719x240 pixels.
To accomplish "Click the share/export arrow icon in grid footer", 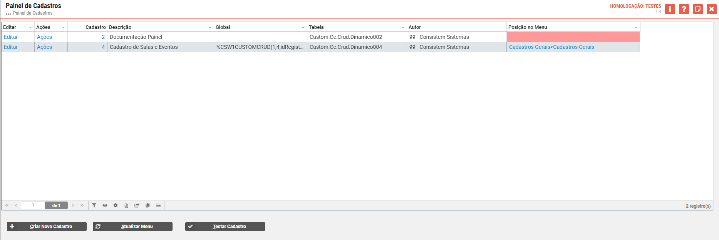I will pyautogui.click(x=137, y=205).
